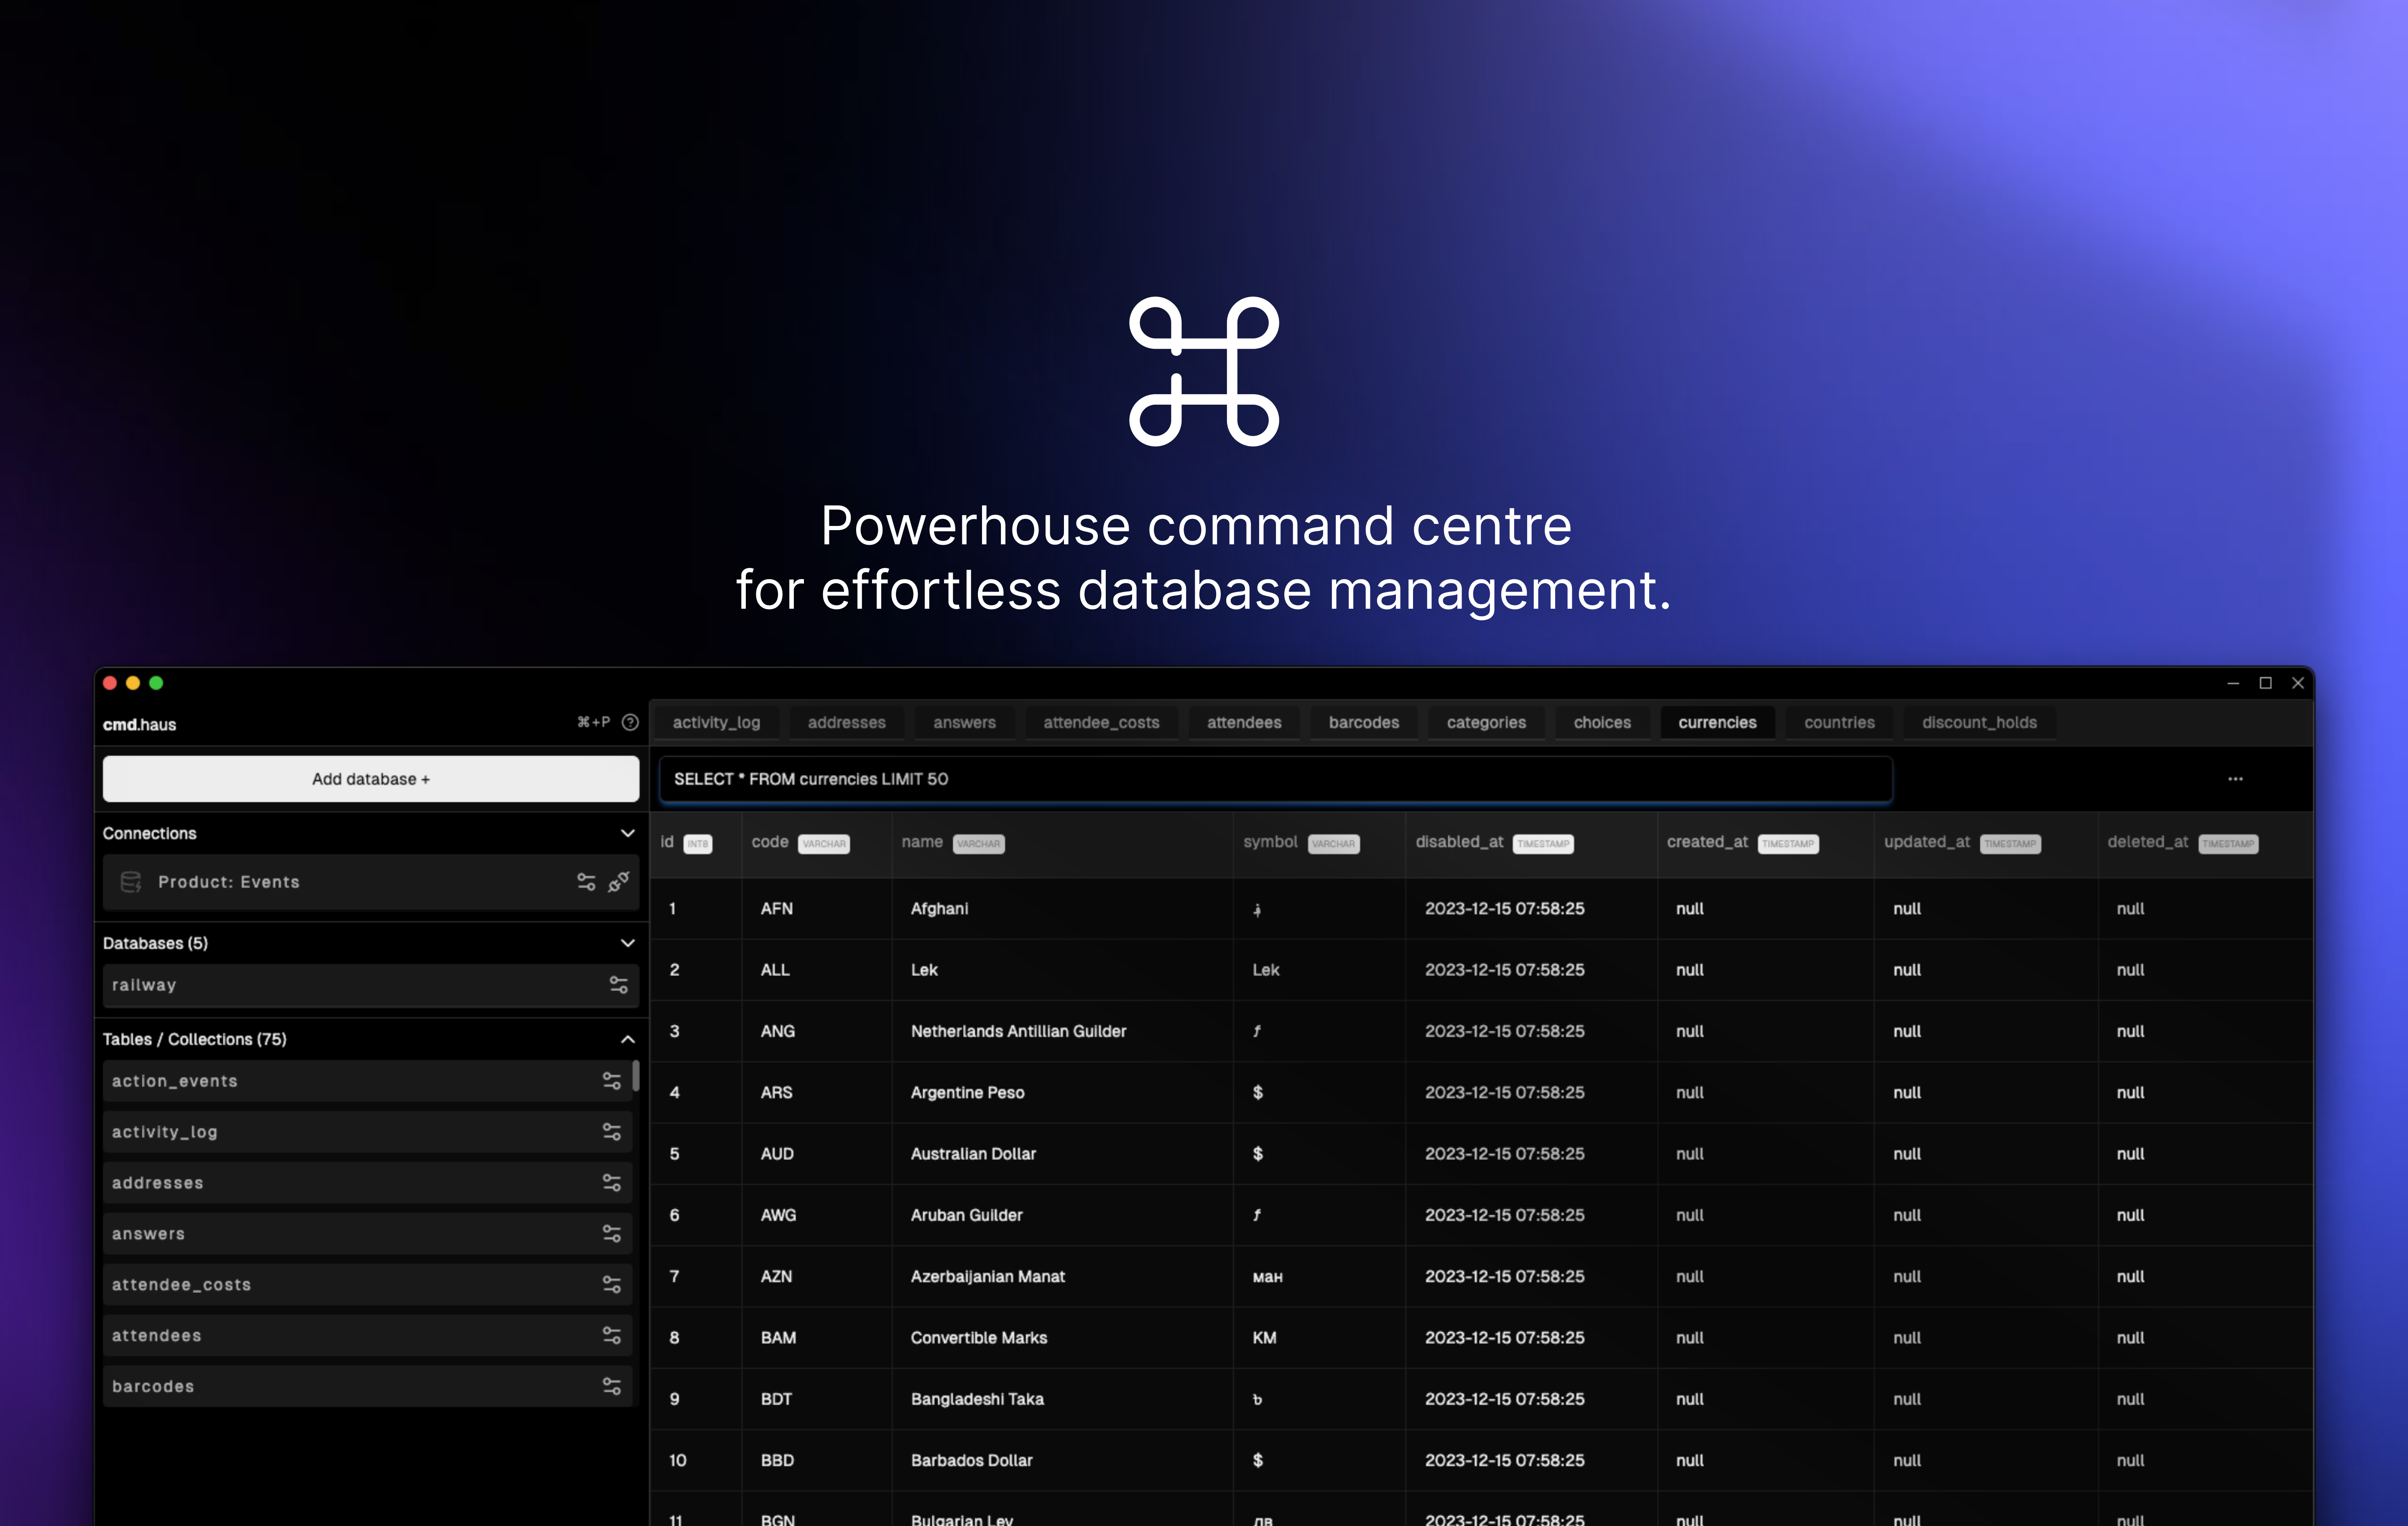Switch to the discount_holds tab
This screenshot has height=1526, width=2408.
tap(1979, 722)
